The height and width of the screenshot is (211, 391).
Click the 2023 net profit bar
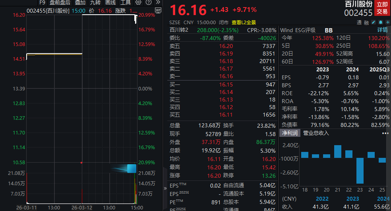click(x=360, y=171)
